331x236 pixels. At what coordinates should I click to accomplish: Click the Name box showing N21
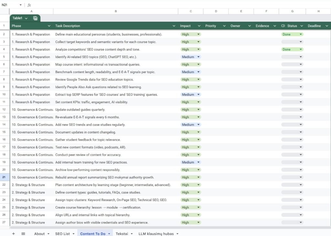(x=9, y=5)
